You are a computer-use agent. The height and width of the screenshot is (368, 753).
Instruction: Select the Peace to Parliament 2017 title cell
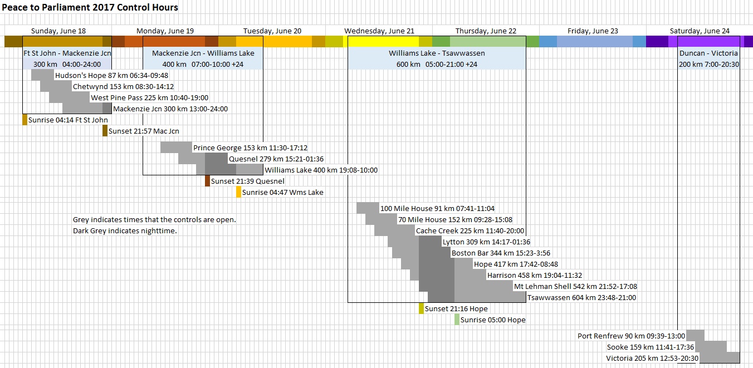[90, 8]
